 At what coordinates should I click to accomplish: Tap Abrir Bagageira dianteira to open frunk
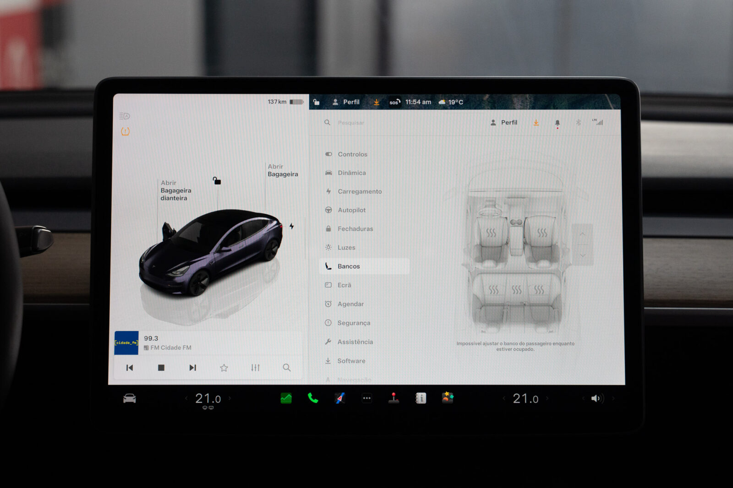pos(175,190)
